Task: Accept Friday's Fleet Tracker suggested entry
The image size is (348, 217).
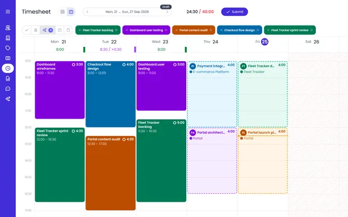Action: tap(263, 94)
